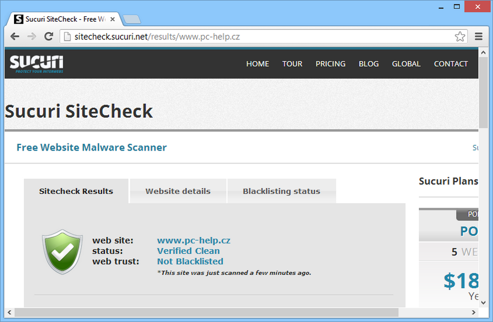Go back with the browser back arrow
The height and width of the screenshot is (322, 493).
pos(15,37)
